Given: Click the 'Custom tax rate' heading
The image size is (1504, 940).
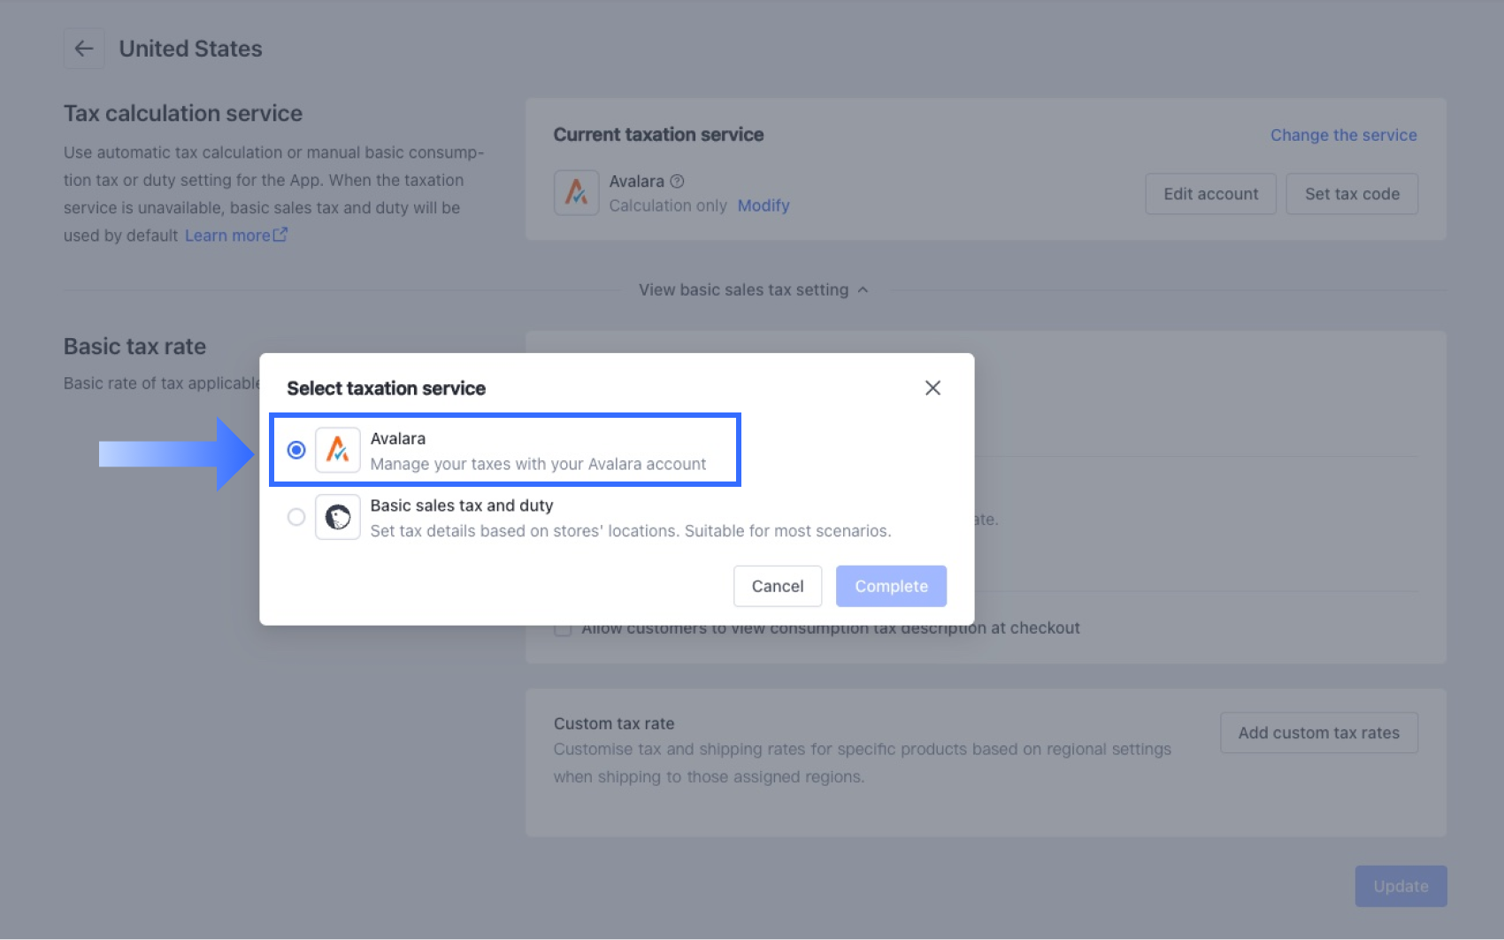Looking at the screenshot, I should (x=614, y=723).
